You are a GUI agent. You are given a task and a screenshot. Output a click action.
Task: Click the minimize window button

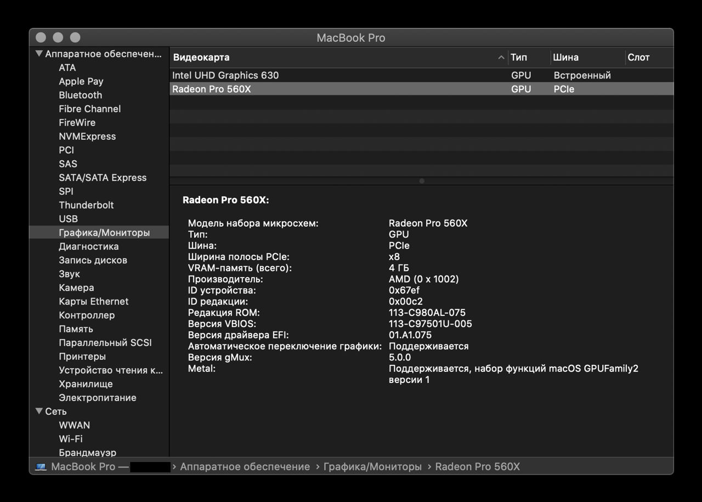58,37
